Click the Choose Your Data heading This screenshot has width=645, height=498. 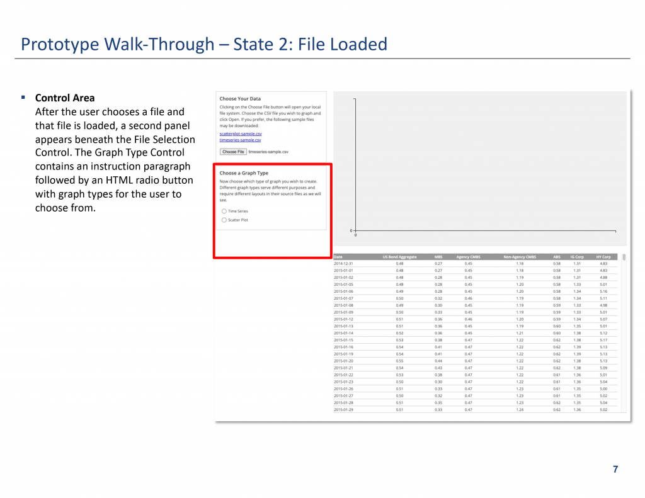240,99
